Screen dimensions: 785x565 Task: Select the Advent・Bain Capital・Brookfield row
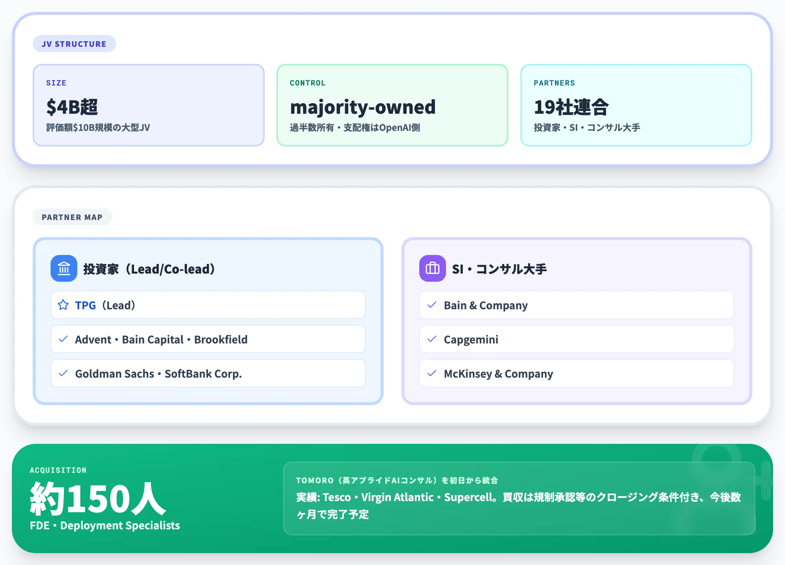208,339
